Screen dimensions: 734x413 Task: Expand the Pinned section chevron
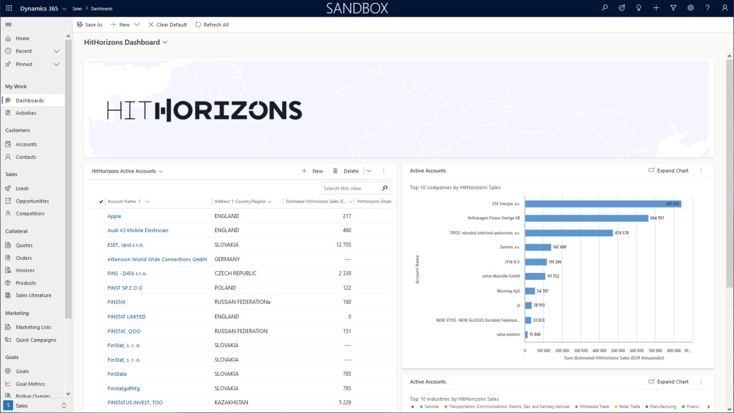click(56, 64)
